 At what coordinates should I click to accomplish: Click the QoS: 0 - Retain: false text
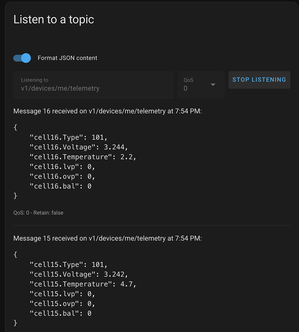[x=38, y=212]
